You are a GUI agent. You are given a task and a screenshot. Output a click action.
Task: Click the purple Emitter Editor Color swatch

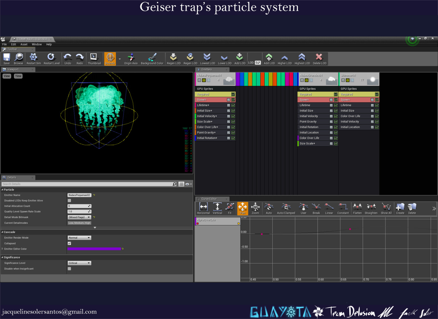[x=94, y=249]
